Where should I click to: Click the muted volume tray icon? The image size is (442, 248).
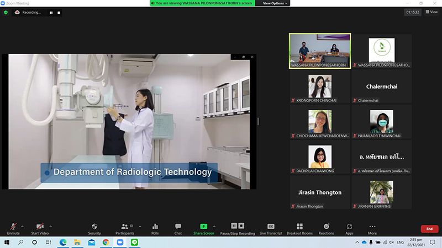click(x=392, y=242)
